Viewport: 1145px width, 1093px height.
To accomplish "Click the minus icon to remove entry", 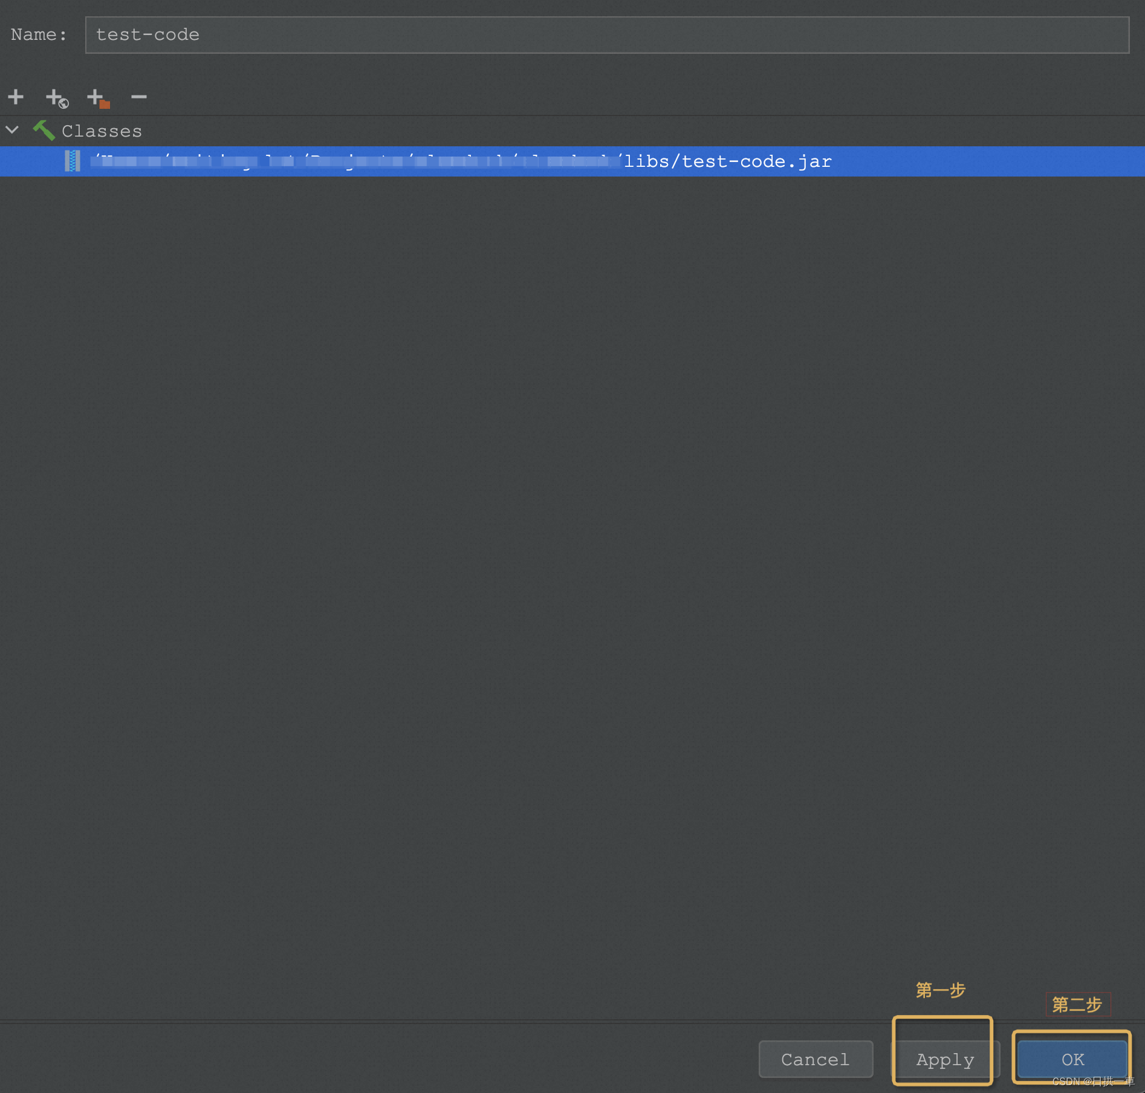I will [x=139, y=97].
